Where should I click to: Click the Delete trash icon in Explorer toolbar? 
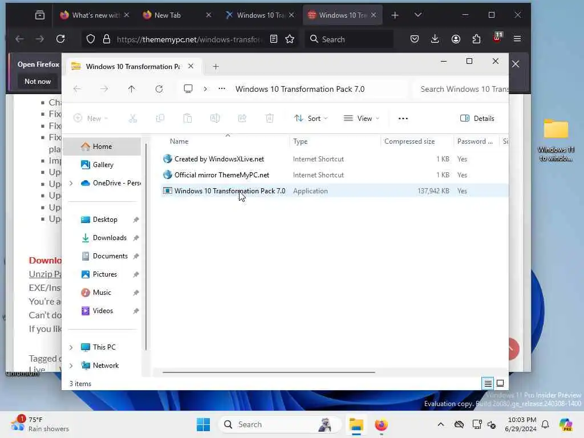(x=270, y=119)
